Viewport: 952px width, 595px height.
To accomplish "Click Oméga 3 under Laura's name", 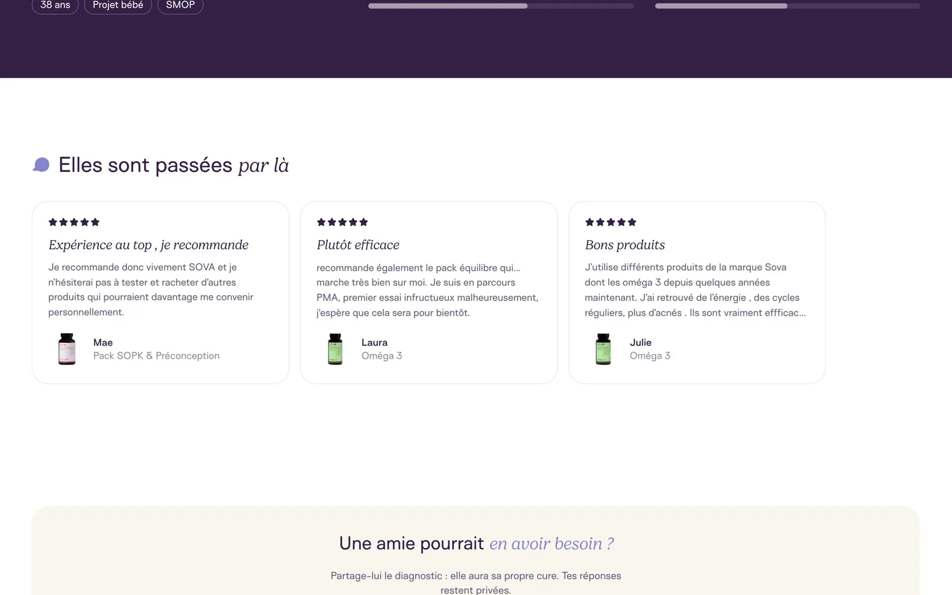I will coord(382,356).
